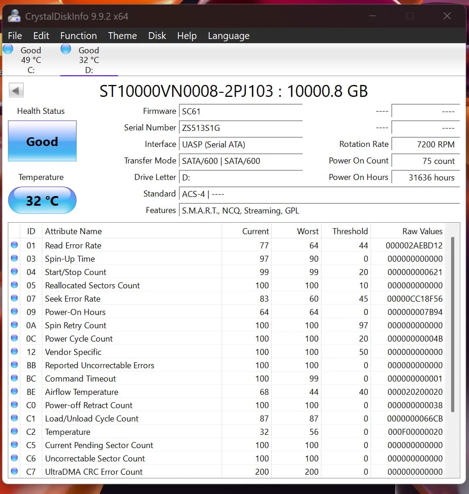Image resolution: width=469 pixels, height=494 pixels.
Task: Click the Transfer Mode field SATA/600
Action: click(x=241, y=161)
